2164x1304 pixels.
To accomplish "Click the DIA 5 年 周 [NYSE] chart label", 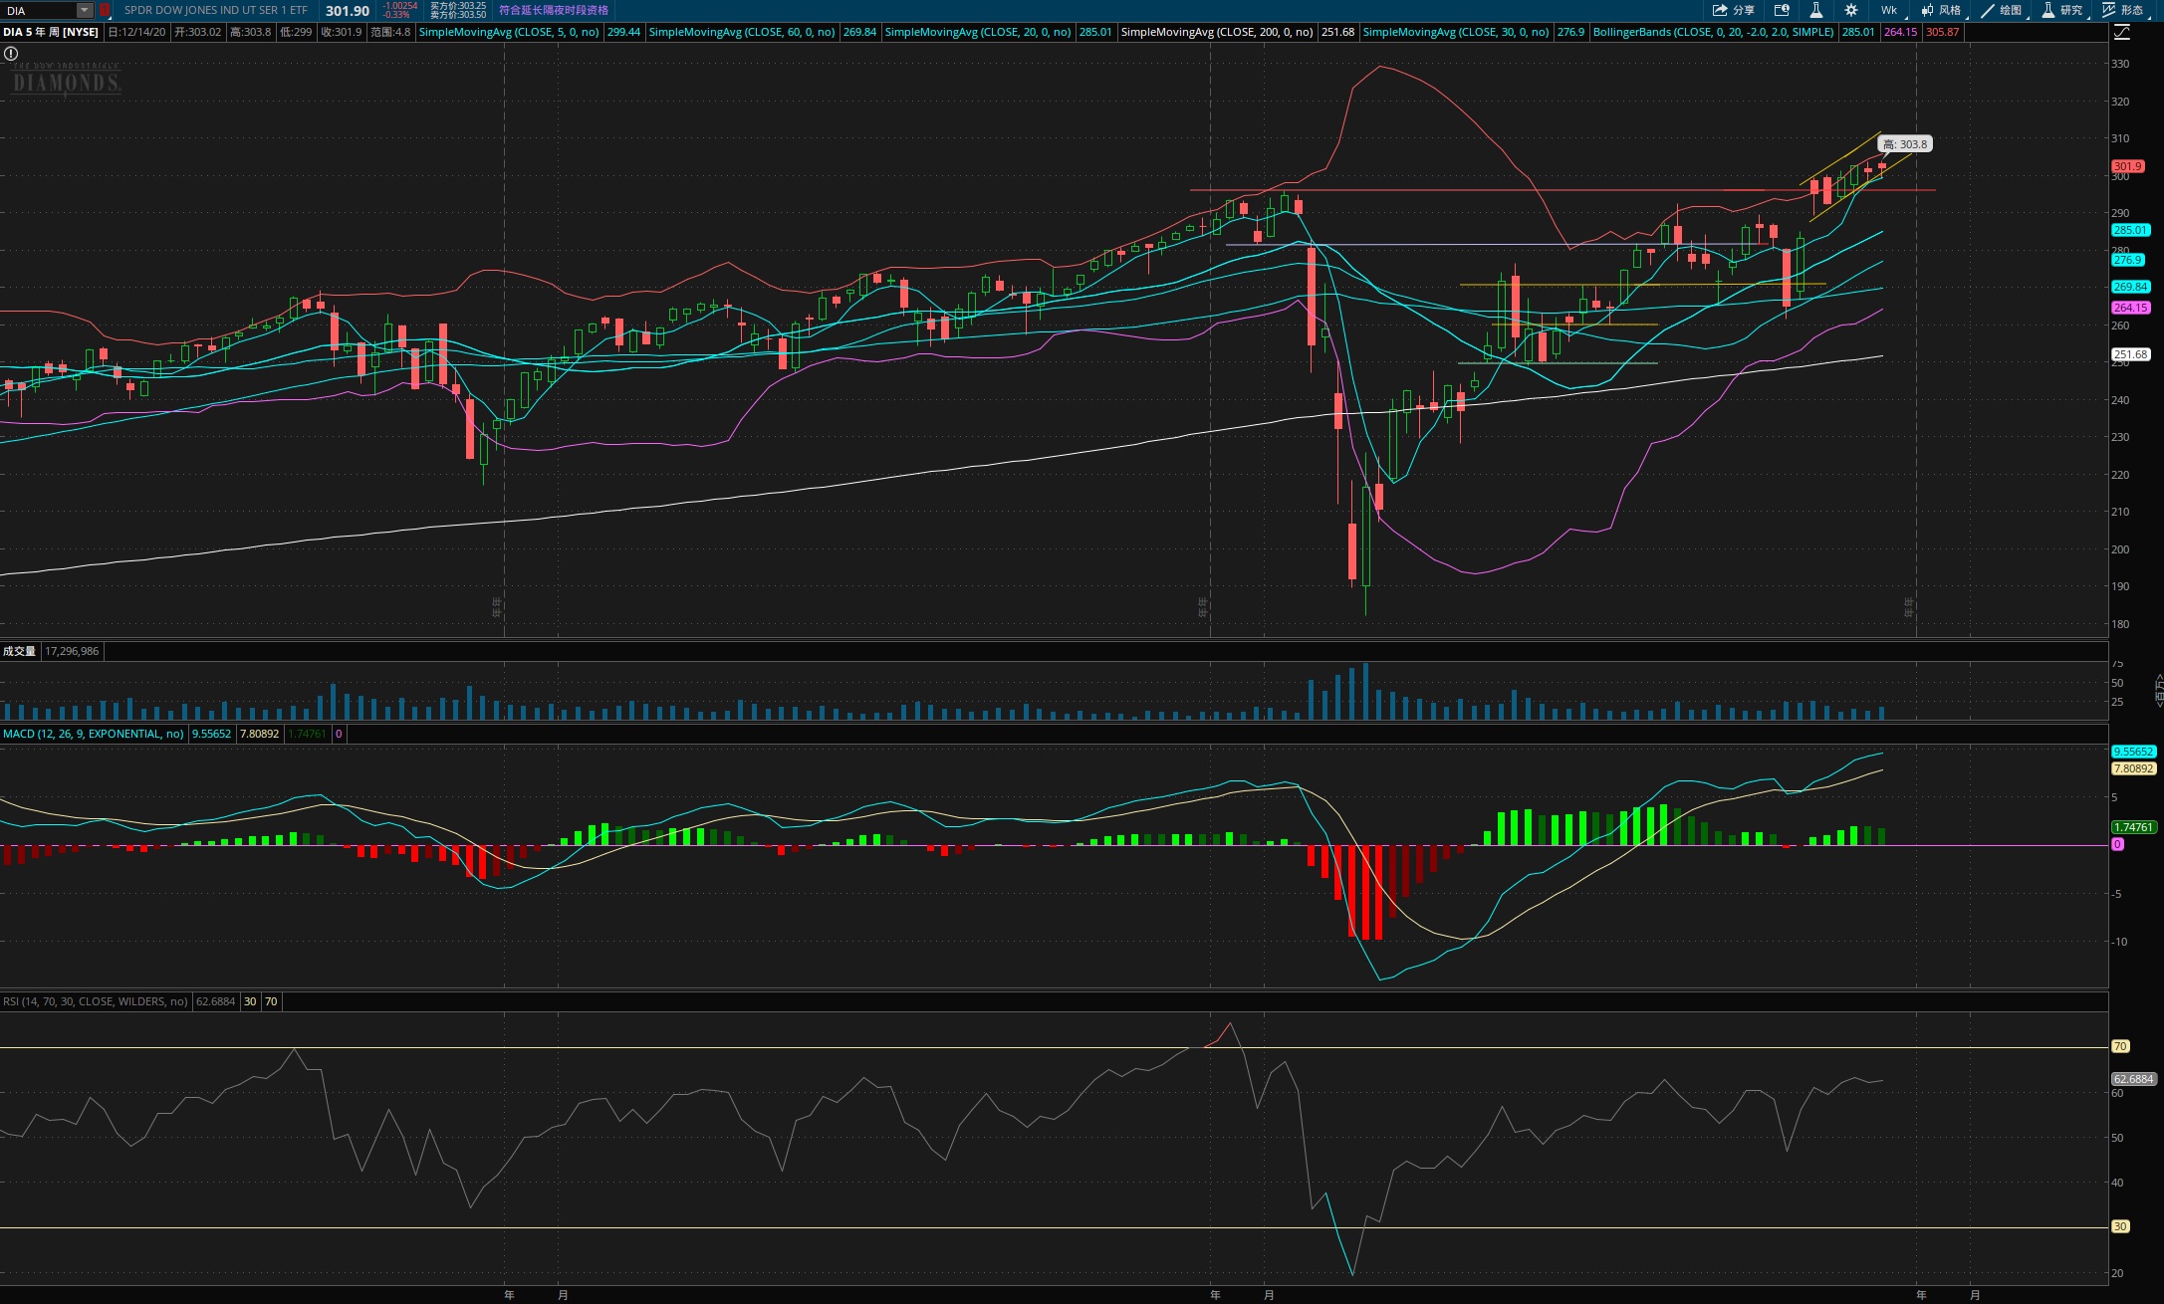I will coord(51,32).
